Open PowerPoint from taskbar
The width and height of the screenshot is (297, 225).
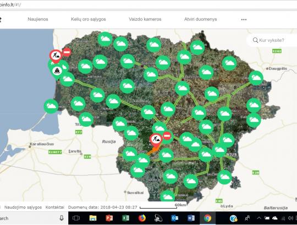[109, 218]
